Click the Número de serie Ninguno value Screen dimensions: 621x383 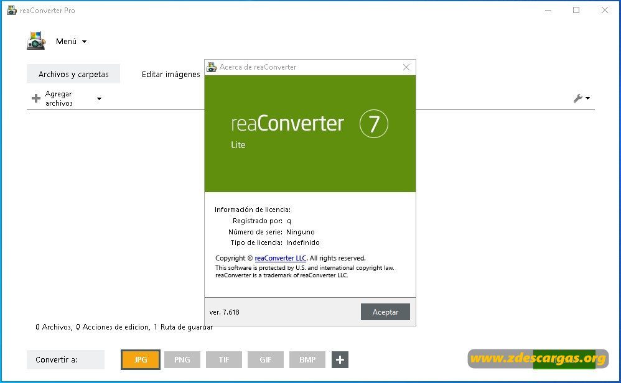(x=300, y=232)
